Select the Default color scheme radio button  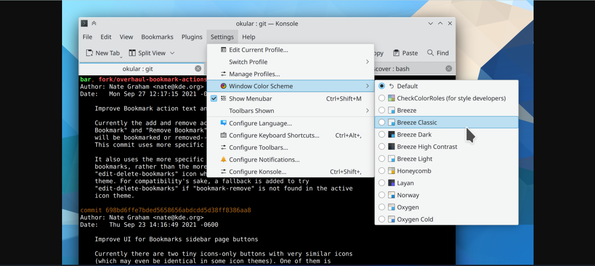(382, 86)
